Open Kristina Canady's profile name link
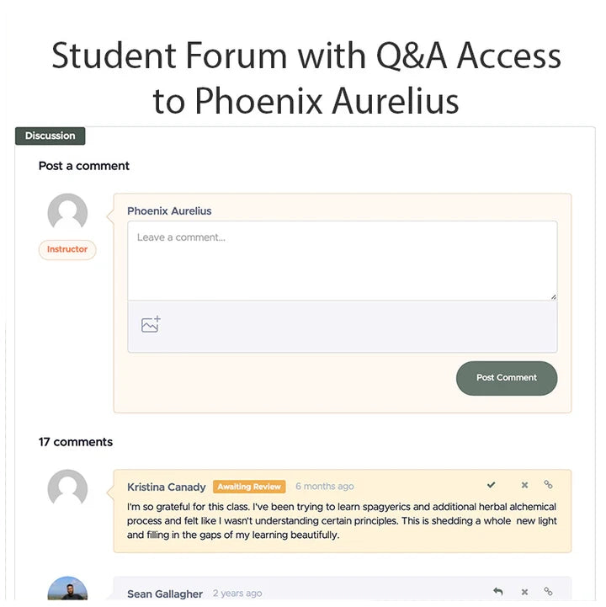This screenshot has width=606, height=607. [x=167, y=487]
